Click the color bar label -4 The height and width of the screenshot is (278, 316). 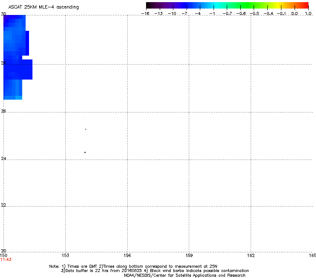click(198, 14)
